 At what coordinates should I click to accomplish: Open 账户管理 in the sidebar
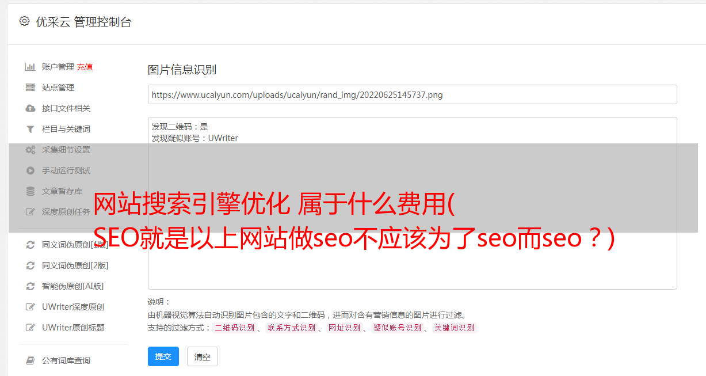58,67
